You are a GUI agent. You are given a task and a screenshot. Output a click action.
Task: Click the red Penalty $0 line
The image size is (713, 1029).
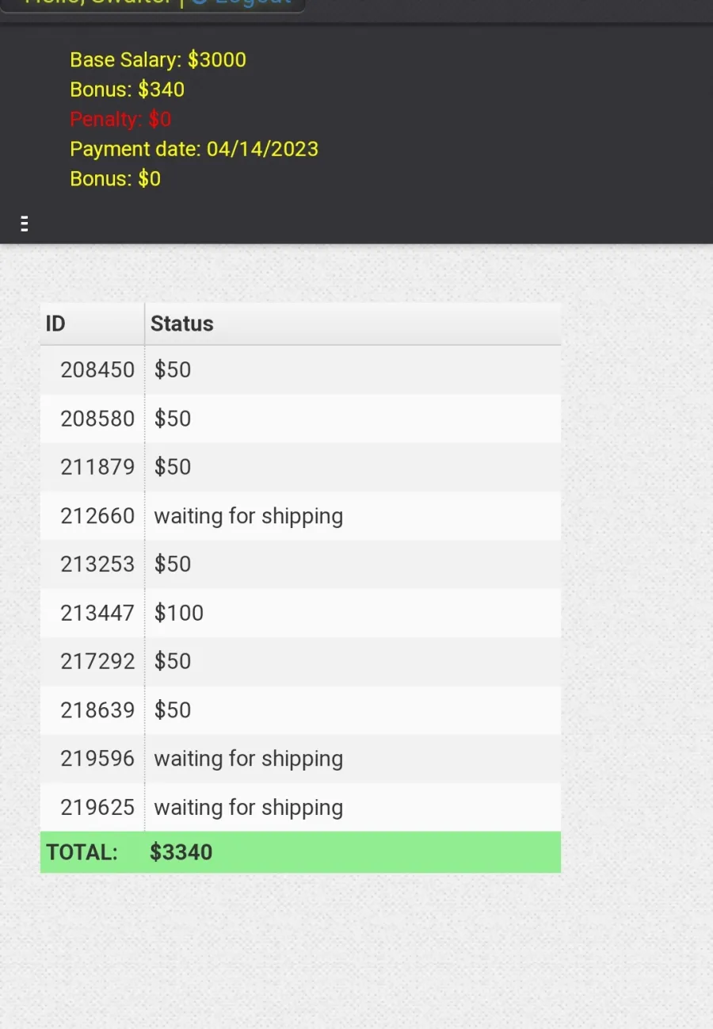click(x=120, y=120)
